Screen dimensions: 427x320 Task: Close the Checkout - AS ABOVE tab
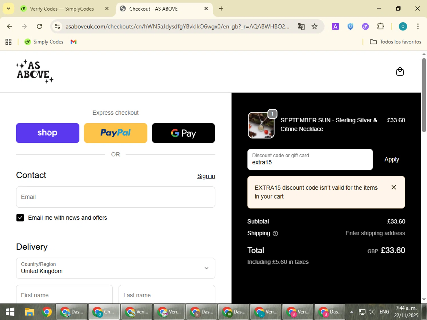coord(206,9)
